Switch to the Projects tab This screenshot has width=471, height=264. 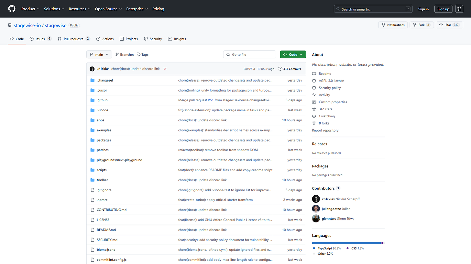[x=129, y=39]
